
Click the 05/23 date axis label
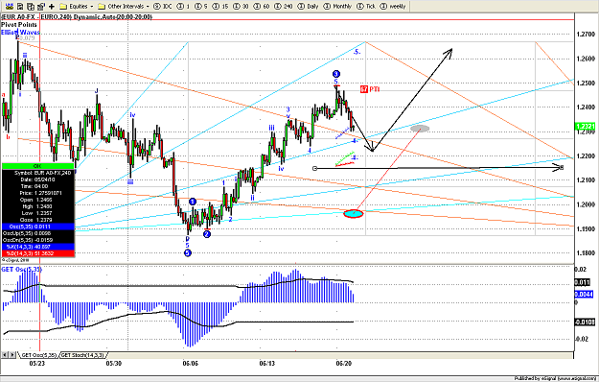37,363
